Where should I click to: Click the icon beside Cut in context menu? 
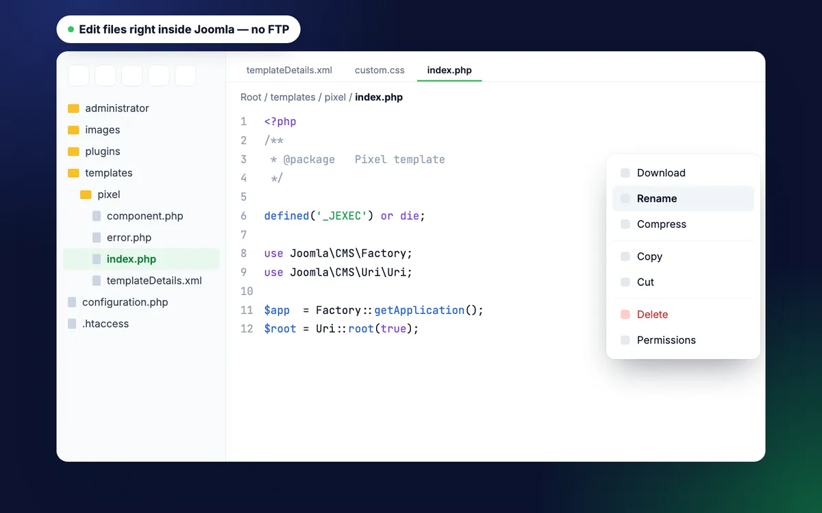tap(625, 282)
